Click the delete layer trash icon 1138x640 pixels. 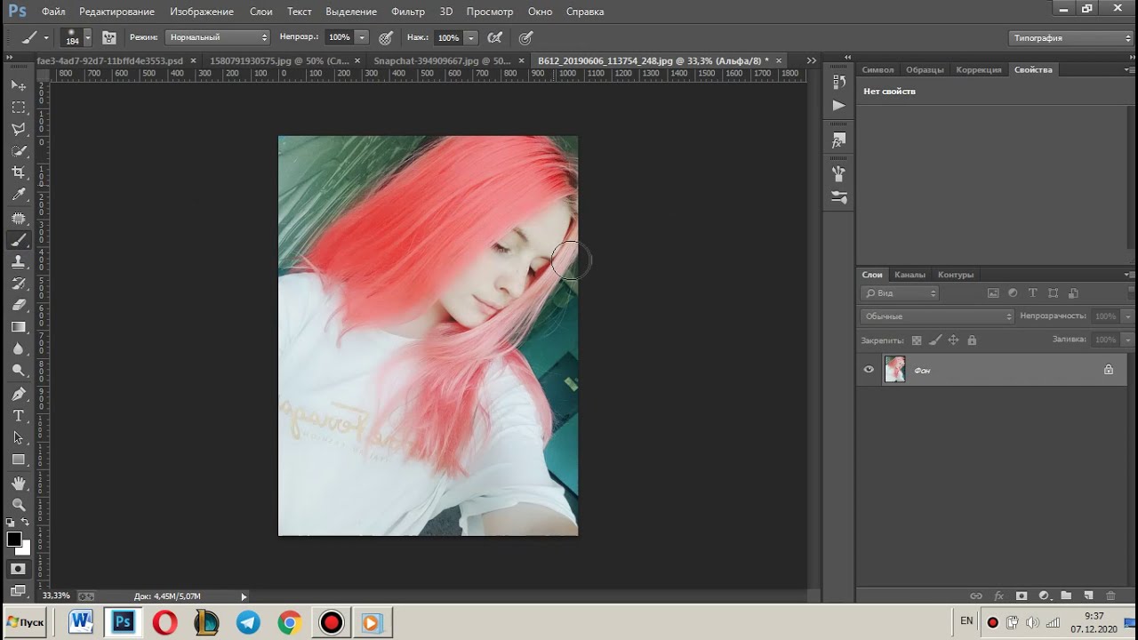tap(1110, 596)
